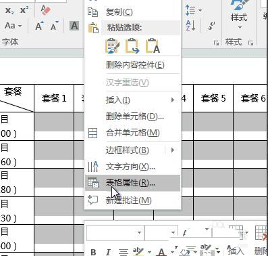Click the 汉字重选(V) menu entry
268x256 pixels.
(133, 83)
